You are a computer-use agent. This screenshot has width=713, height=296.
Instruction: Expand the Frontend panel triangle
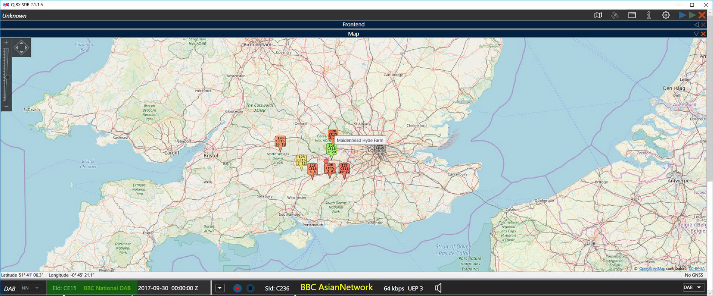696,25
